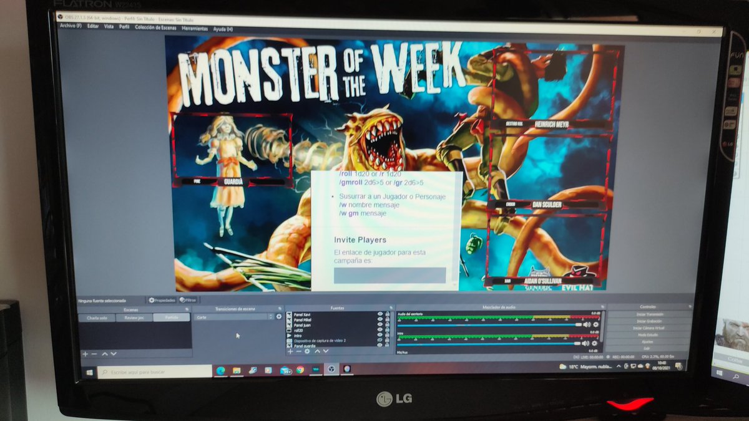The height and width of the screenshot is (421, 749).
Task: Remove selected source with minus icon
Action: click(x=298, y=351)
